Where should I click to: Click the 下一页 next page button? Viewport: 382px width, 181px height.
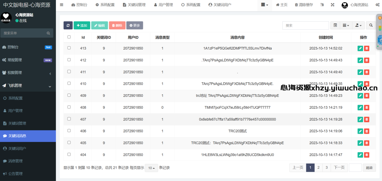tap(339, 168)
